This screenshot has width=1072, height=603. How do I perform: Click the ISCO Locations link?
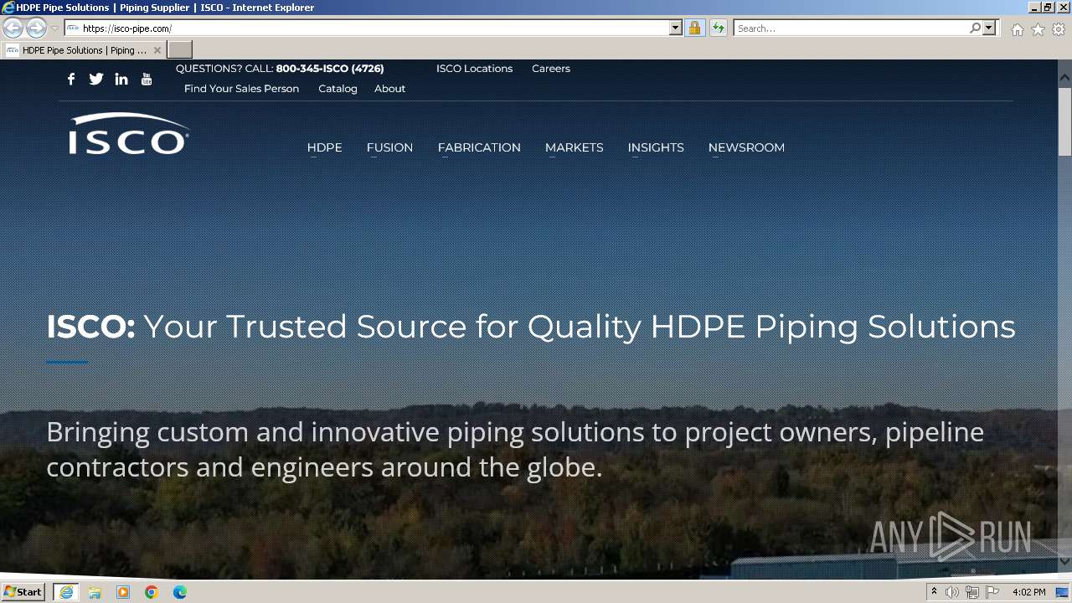pos(474,69)
